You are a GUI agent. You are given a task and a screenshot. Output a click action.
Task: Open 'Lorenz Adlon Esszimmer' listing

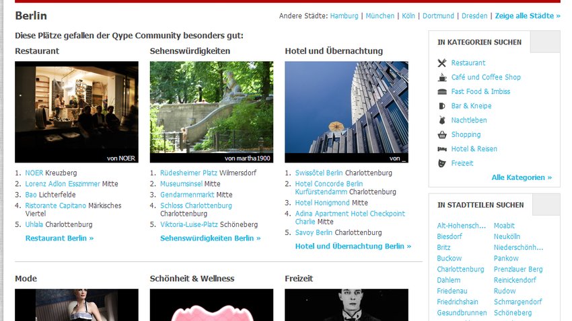pyautogui.click(x=63, y=184)
